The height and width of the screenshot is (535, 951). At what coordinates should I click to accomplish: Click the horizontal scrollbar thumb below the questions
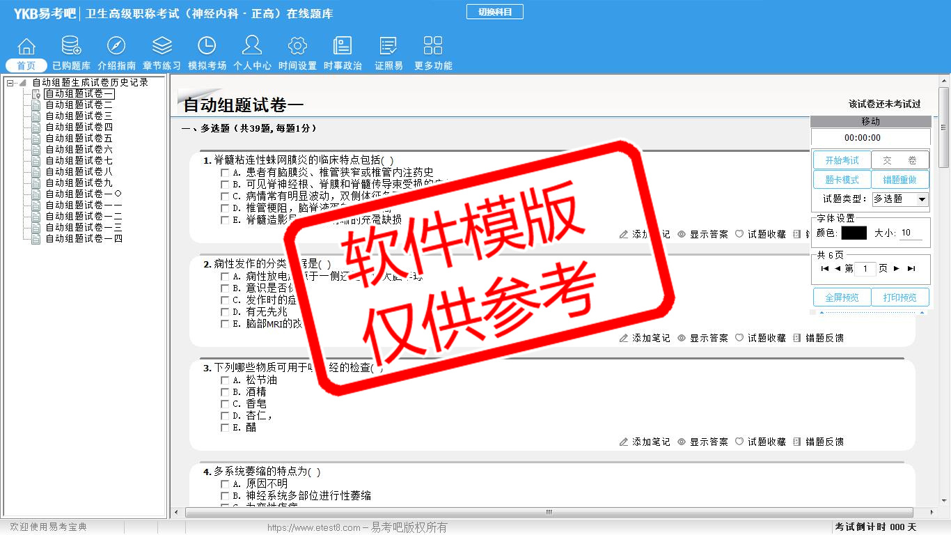[549, 512]
